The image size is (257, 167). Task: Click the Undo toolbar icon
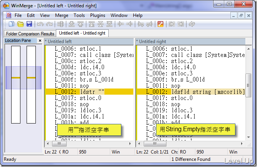40,24
